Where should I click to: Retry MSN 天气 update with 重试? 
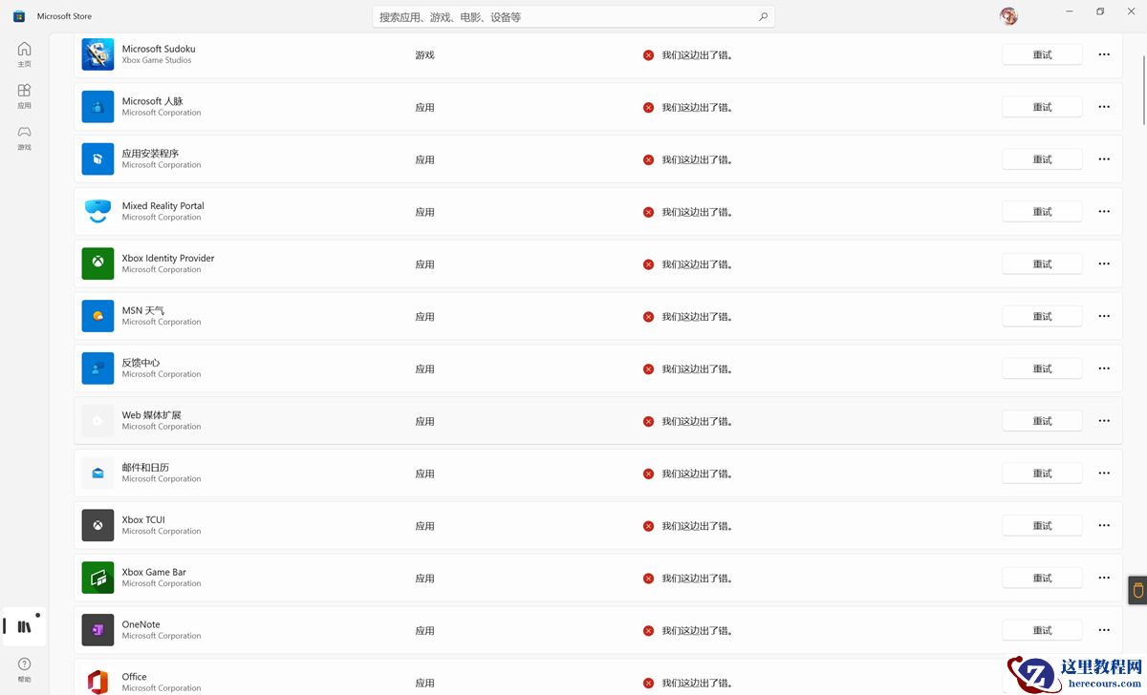click(x=1042, y=316)
